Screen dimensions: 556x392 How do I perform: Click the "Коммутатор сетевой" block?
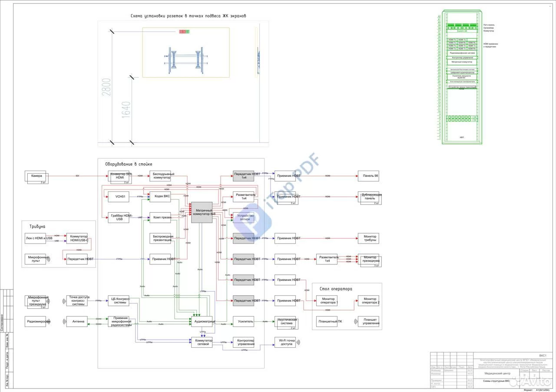point(202,343)
